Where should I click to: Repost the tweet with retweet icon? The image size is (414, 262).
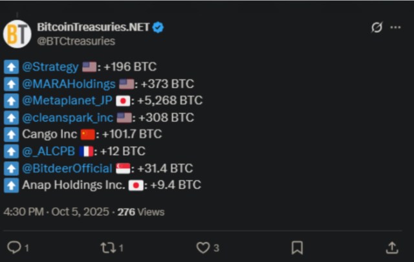108,247
